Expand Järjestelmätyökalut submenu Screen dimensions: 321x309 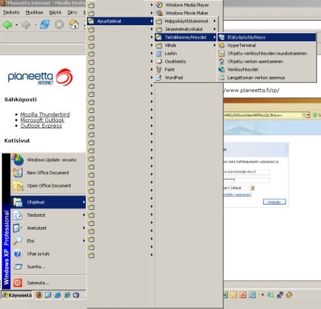(186, 29)
